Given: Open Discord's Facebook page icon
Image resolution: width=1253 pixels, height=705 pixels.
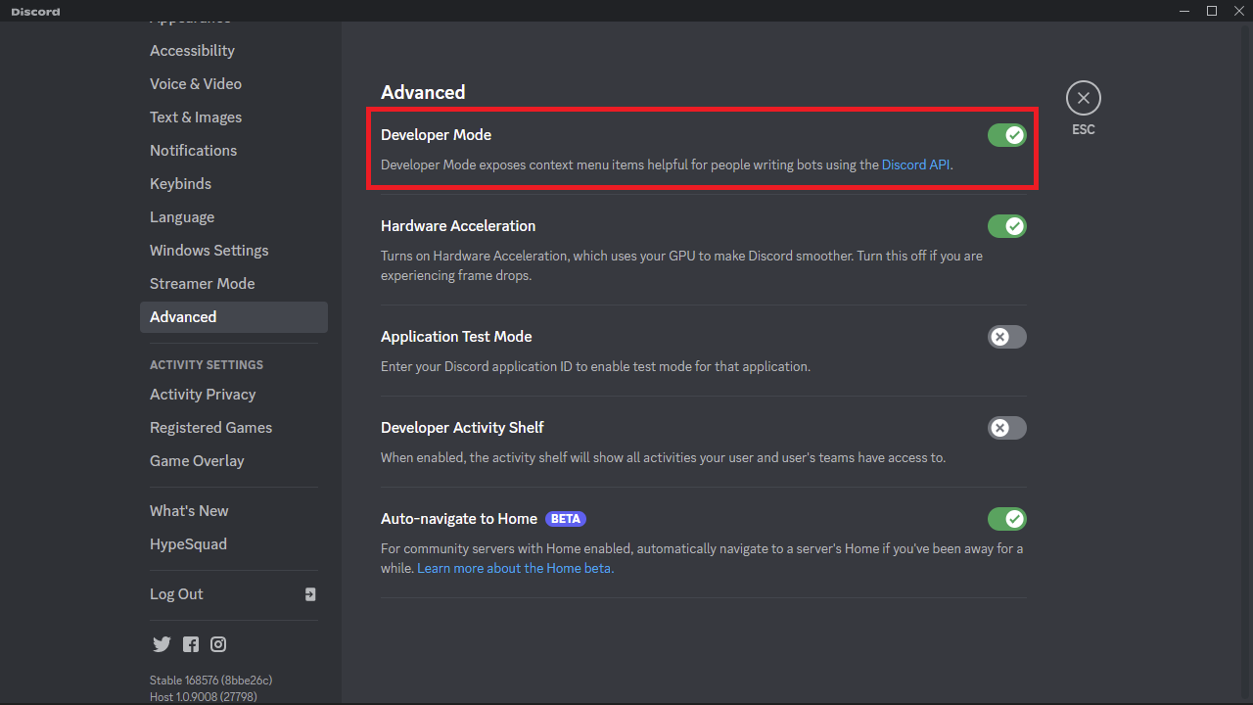Looking at the screenshot, I should click(191, 644).
